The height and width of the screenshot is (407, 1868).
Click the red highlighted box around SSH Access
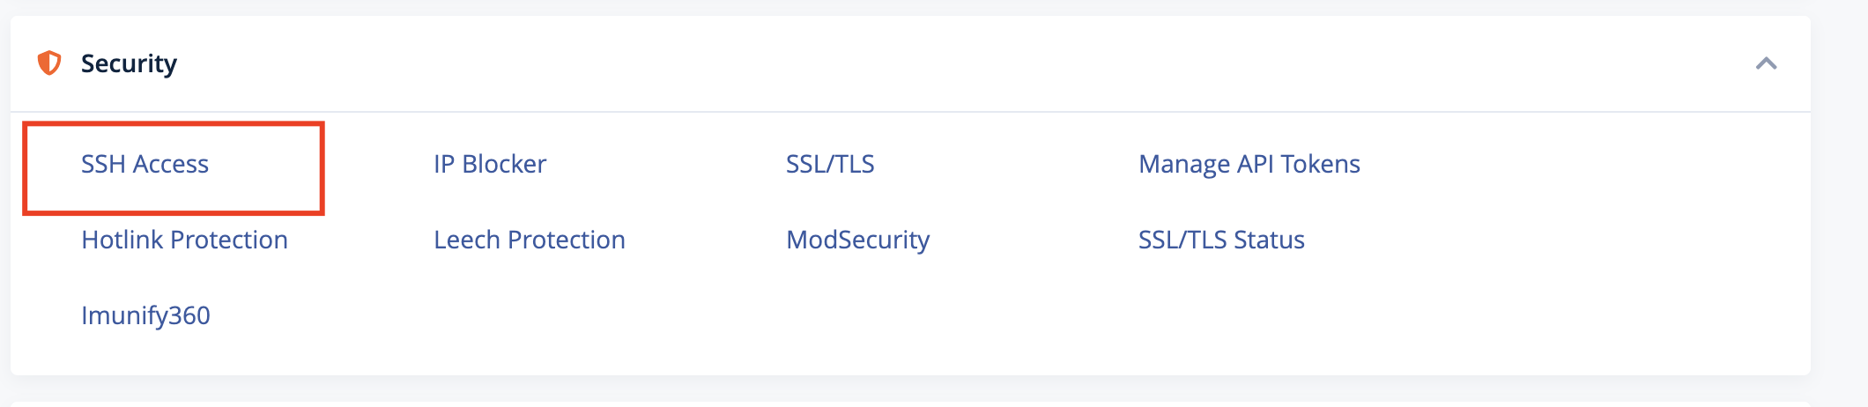coord(174,168)
